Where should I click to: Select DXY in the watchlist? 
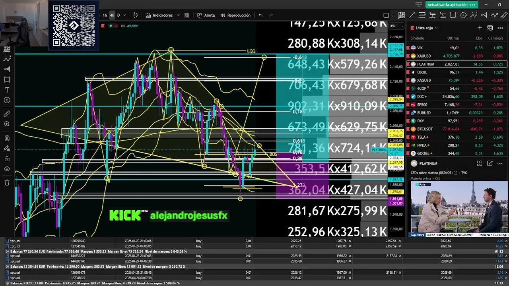point(457,121)
